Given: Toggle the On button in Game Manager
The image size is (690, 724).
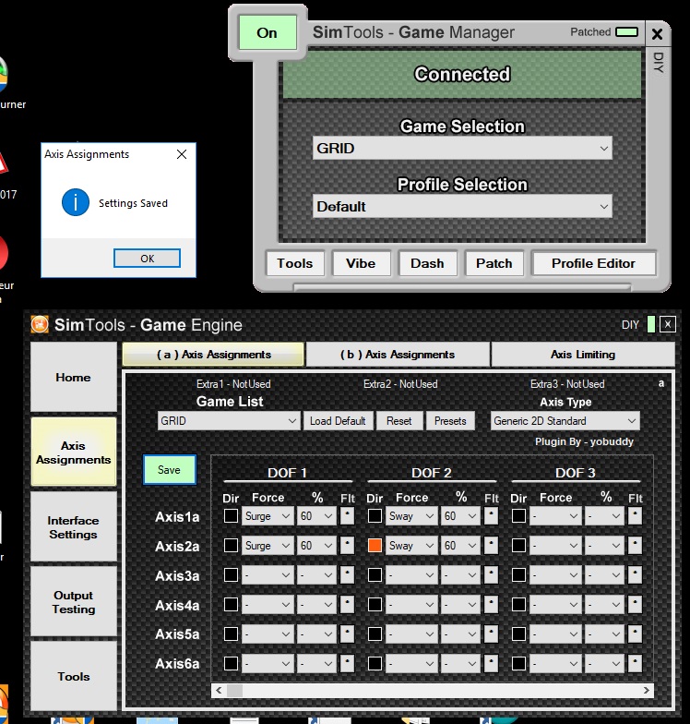Looking at the screenshot, I should click(268, 32).
